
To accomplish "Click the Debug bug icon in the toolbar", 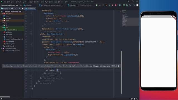I will [100, 5].
